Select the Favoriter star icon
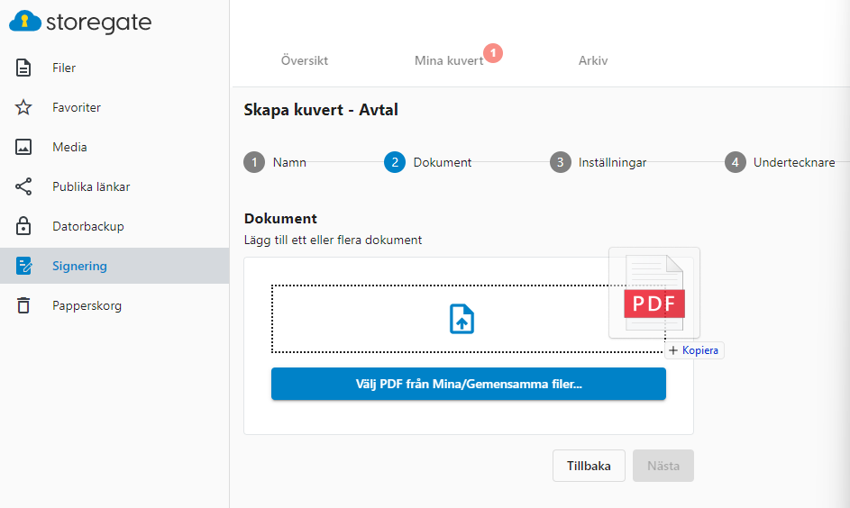This screenshot has width=850, height=508. (x=23, y=107)
